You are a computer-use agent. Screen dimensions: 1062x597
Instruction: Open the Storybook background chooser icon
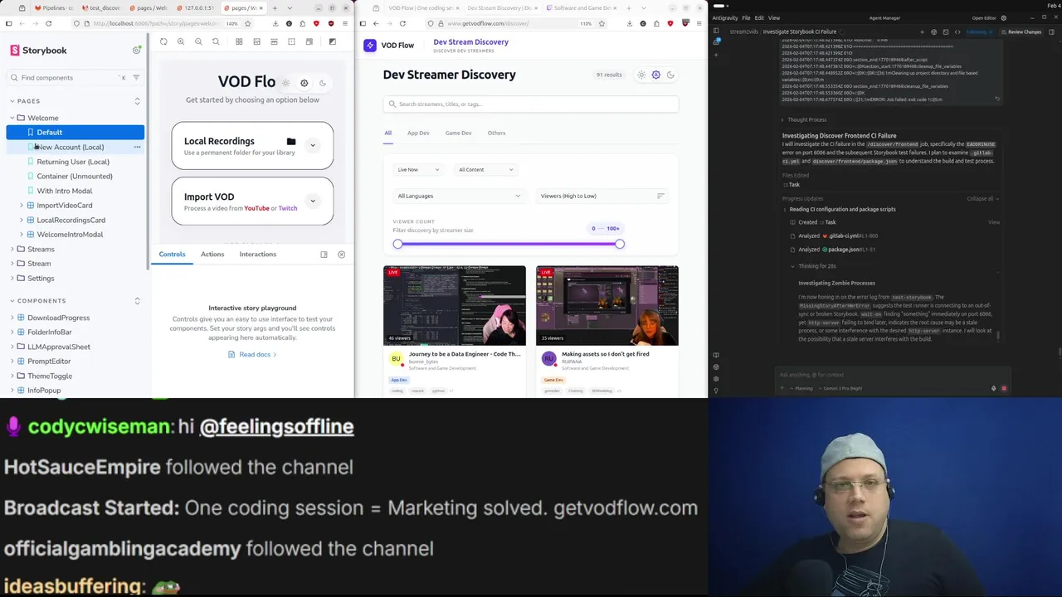tap(256, 41)
